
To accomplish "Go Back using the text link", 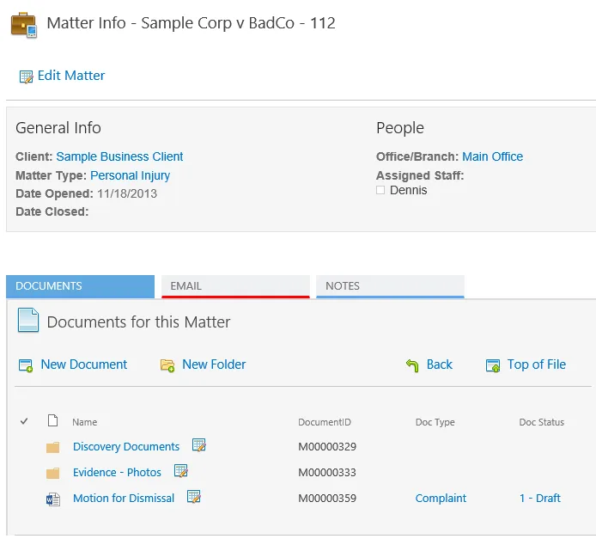I will [440, 364].
